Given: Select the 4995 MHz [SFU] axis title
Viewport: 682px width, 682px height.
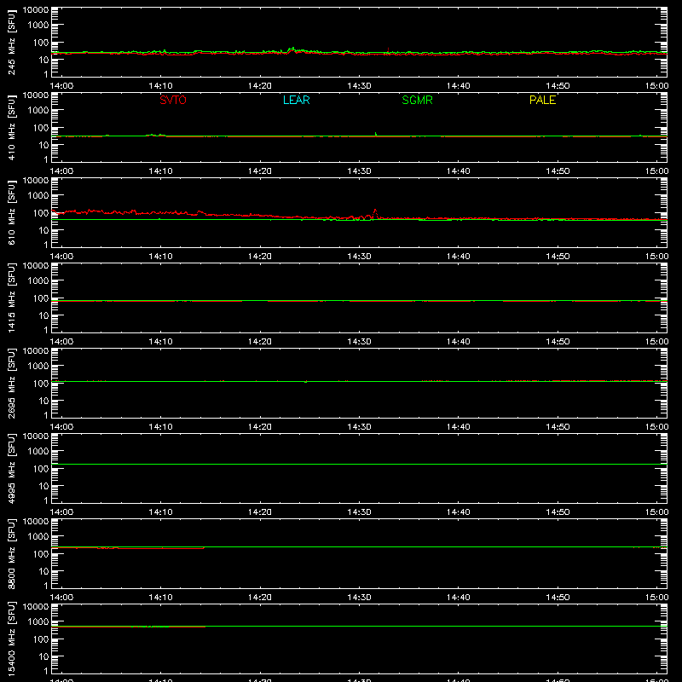Looking at the screenshot, I should pos(12,468).
